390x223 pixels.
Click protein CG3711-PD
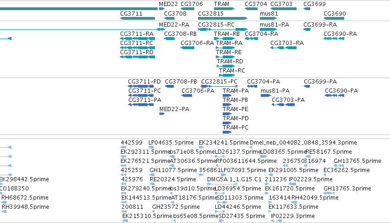pyautogui.click(x=144, y=82)
